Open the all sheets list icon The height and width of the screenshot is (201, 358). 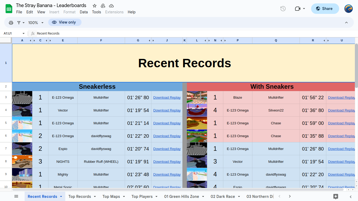pyautogui.click(x=16, y=196)
